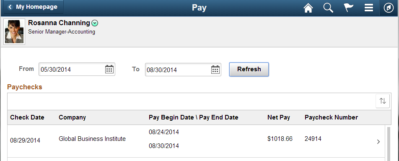The image size is (399, 161).
Task: Open the From date calendar picker
Action: [109, 69]
